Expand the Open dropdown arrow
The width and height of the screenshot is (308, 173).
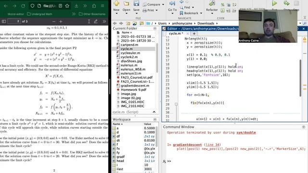pyautogui.click(x=126, y=13)
